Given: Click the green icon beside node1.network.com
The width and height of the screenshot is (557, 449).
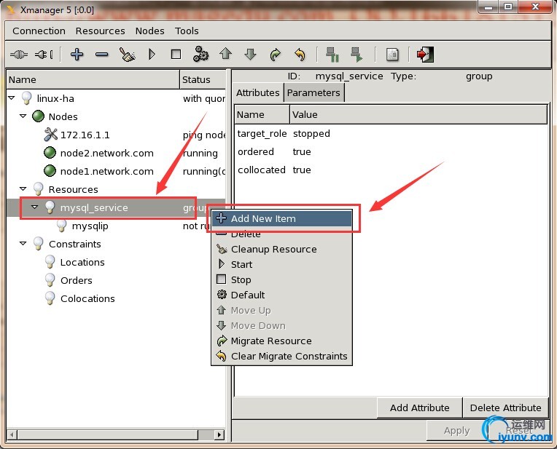Looking at the screenshot, I should pyautogui.click(x=50, y=171).
